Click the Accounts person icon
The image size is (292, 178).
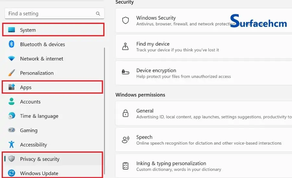click(x=12, y=101)
